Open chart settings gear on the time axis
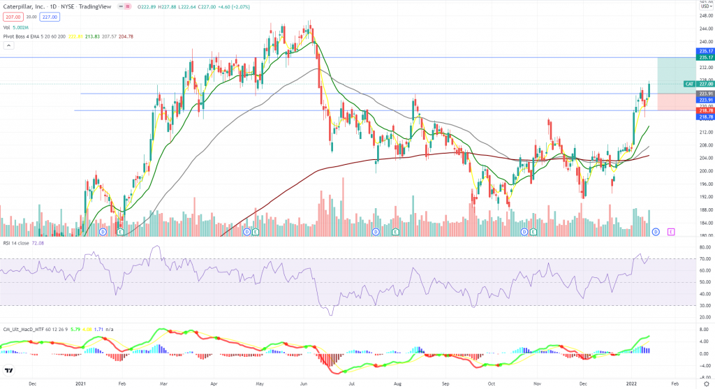 click(706, 384)
